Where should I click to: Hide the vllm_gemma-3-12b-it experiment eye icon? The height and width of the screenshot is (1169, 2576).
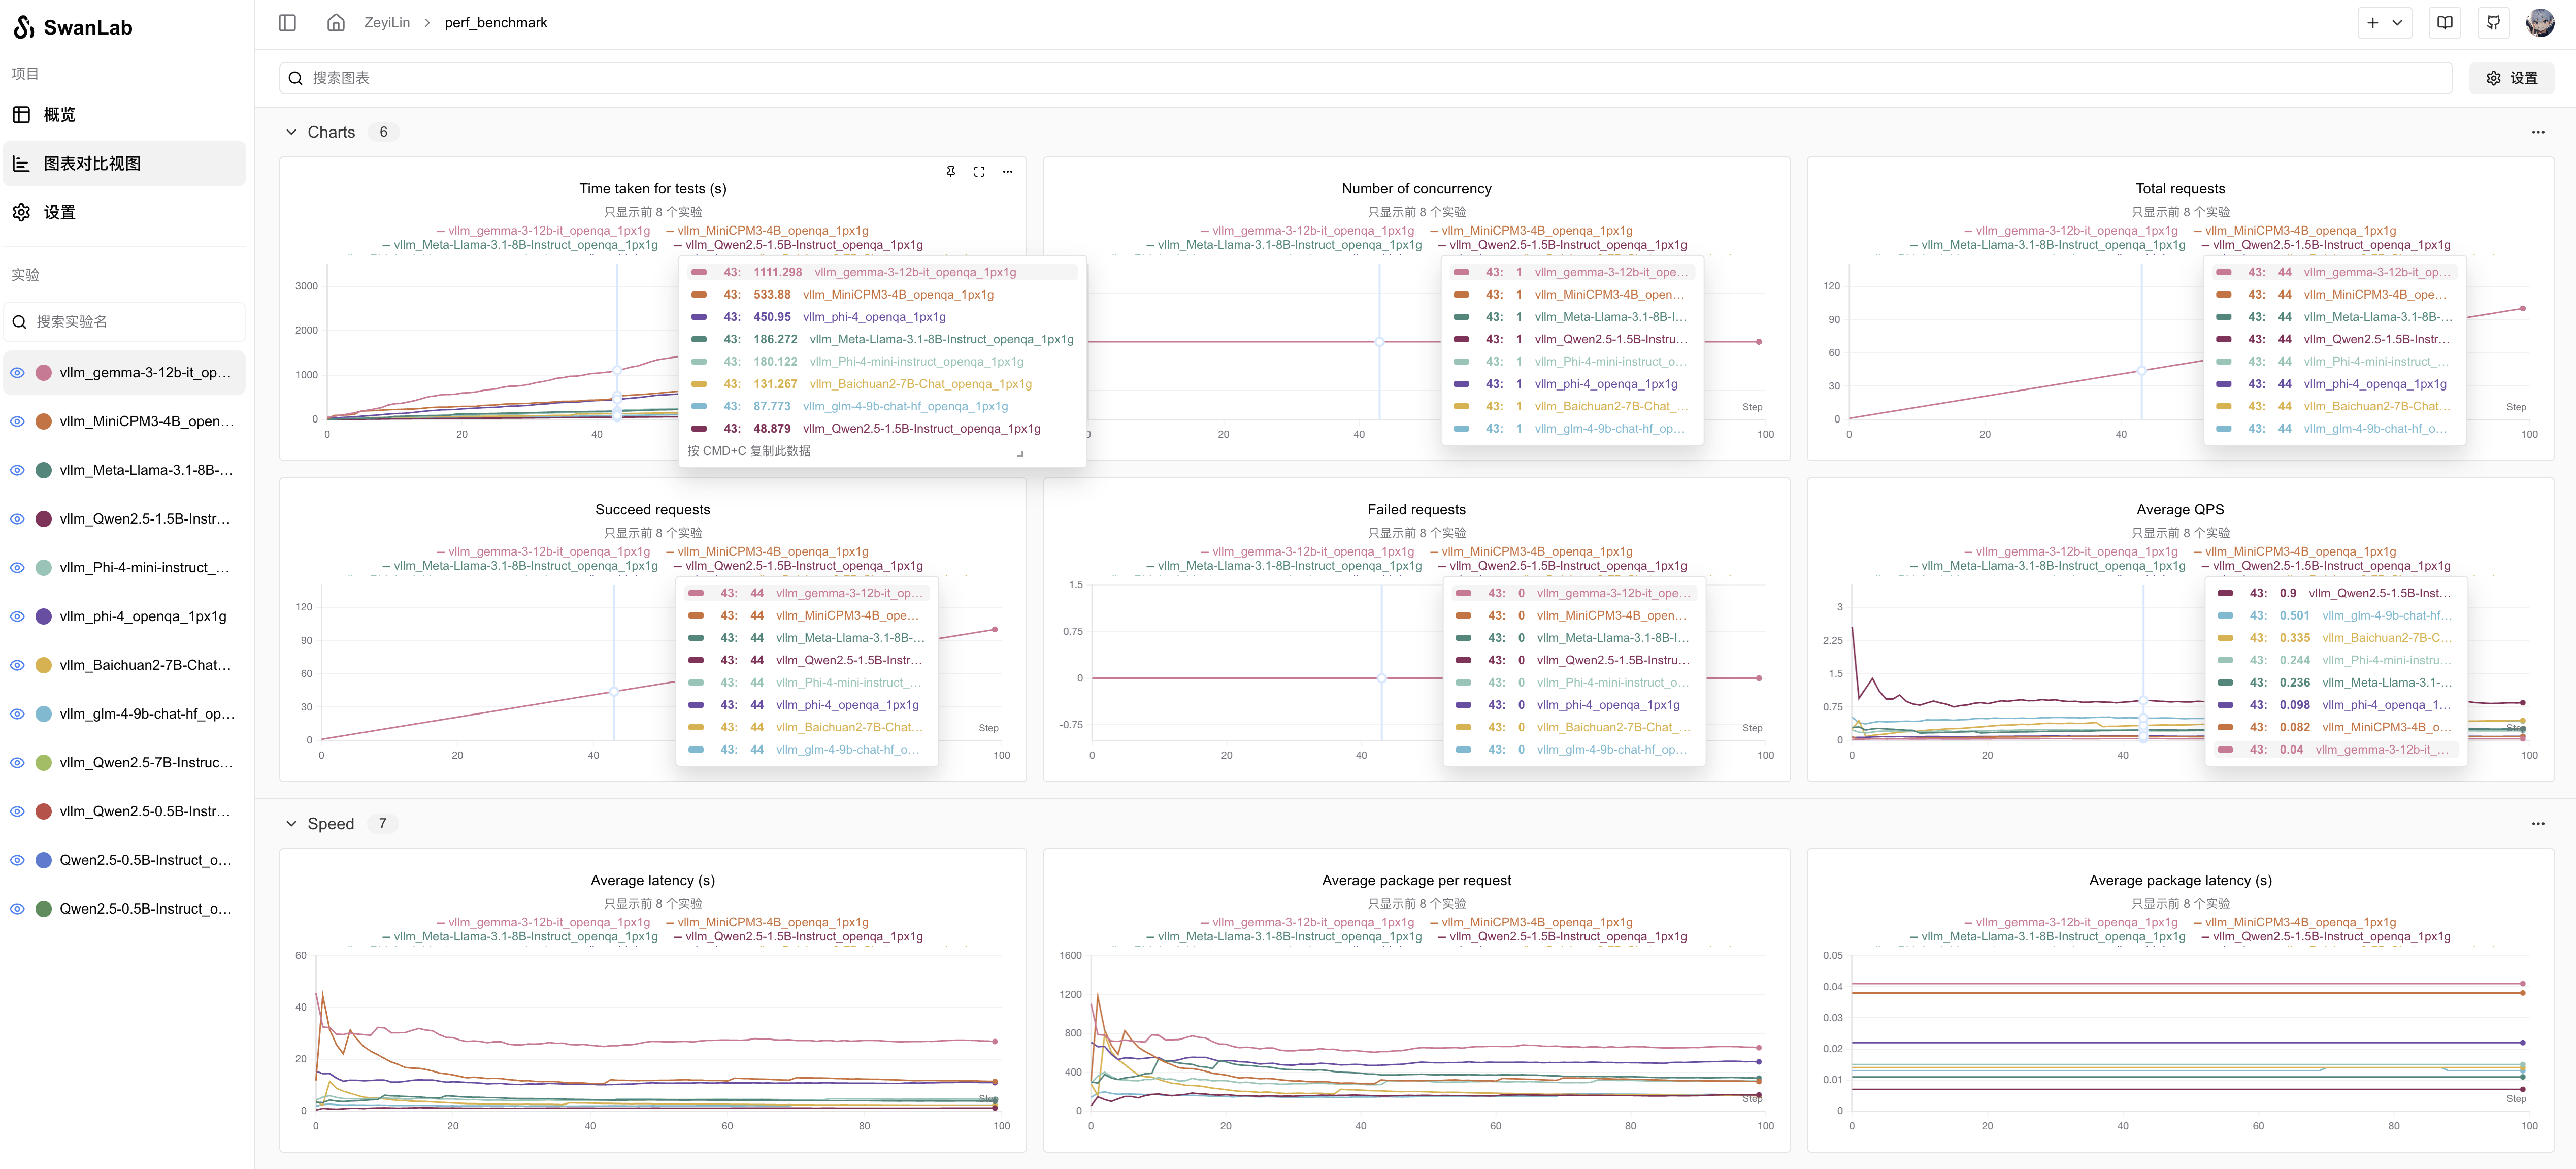click(17, 372)
